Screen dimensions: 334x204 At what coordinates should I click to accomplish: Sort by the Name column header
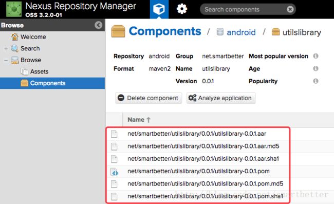(x=139, y=120)
